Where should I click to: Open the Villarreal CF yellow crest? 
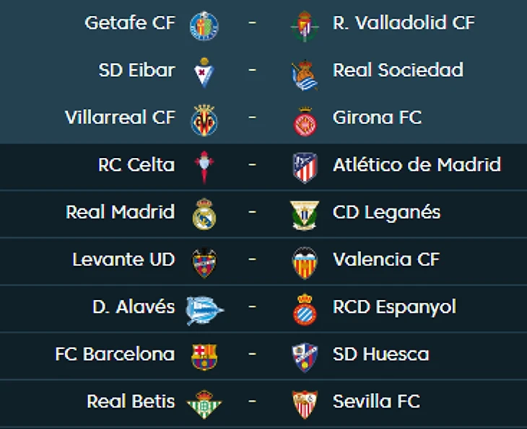tap(204, 120)
